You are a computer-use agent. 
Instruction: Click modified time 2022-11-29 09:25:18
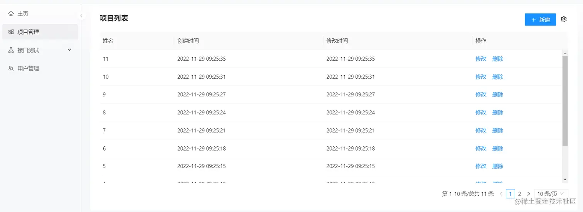pyautogui.click(x=350, y=148)
